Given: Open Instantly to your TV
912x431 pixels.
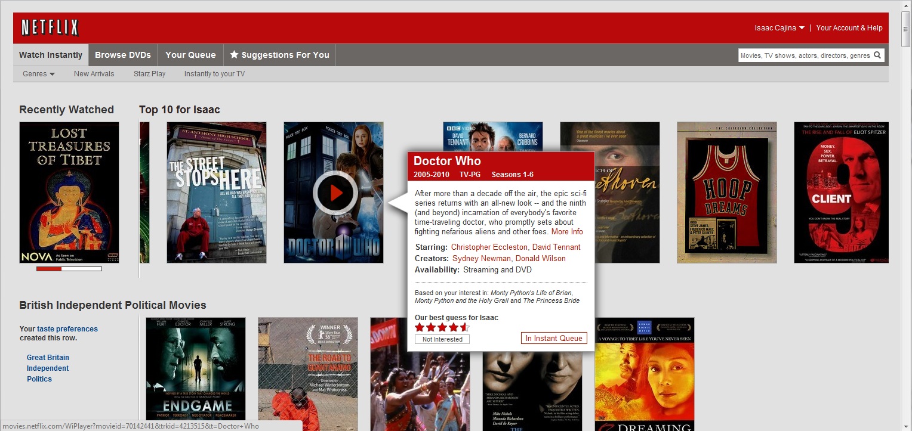Looking at the screenshot, I should [x=214, y=74].
